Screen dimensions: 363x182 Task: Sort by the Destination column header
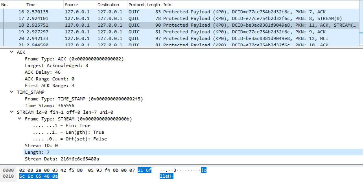pyautogui.click(x=112, y=5)
